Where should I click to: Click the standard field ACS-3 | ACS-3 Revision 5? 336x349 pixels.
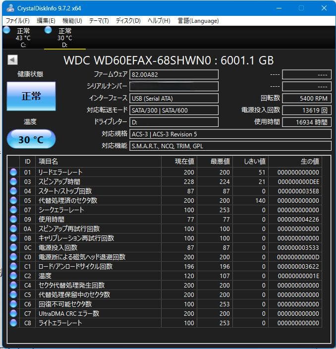(x=230, y=134)
